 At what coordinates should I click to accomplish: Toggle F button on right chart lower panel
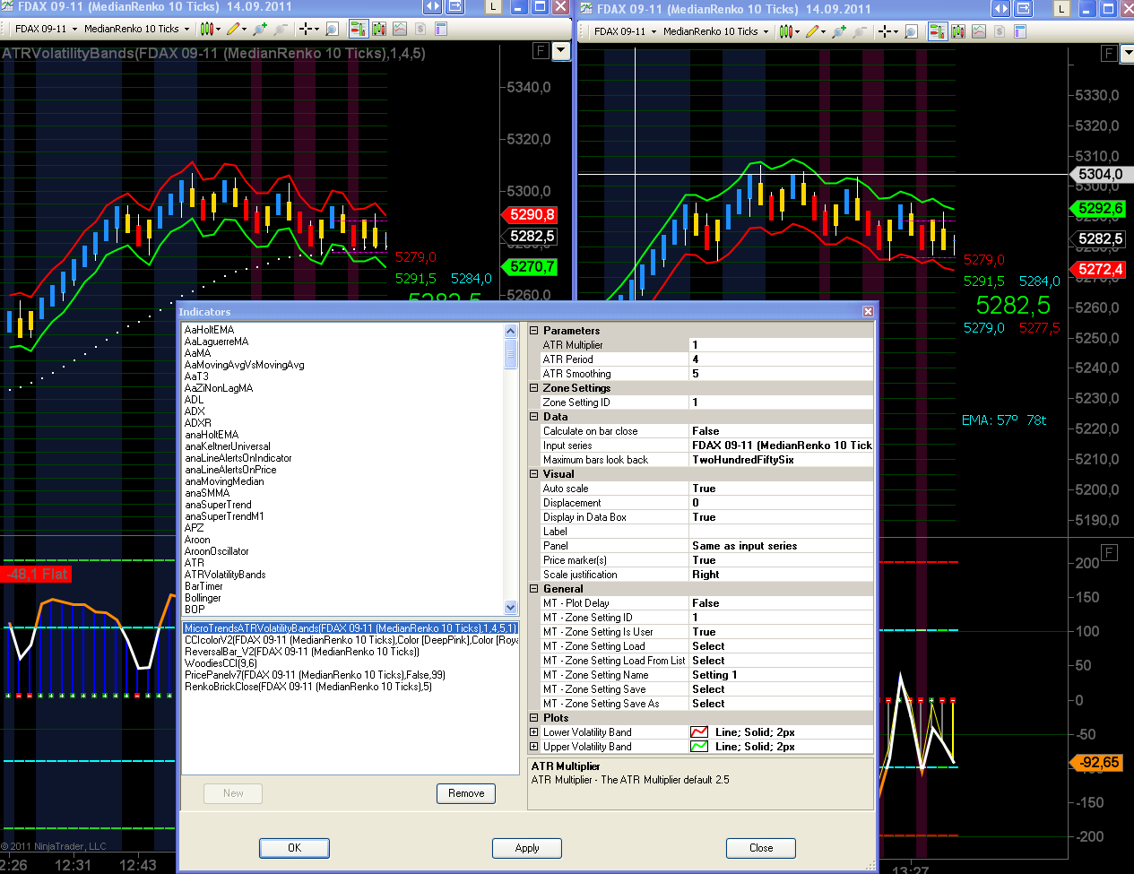point(1109,552)
